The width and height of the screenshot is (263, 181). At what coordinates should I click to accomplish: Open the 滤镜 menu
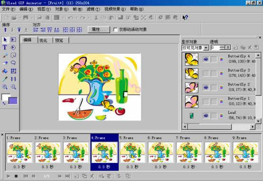coord(93,9)
